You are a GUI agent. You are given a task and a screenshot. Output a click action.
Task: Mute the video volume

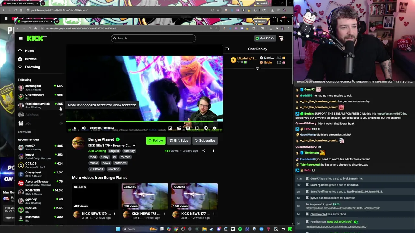tap(84, 128)
